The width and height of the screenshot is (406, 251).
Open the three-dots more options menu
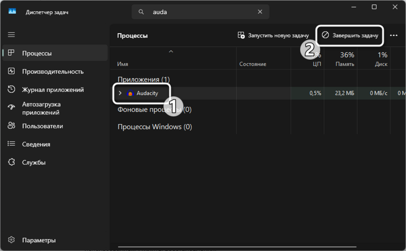pyautogui.click(x=394, y=35)
